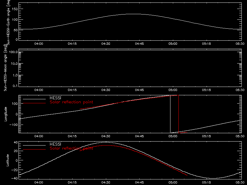The height and width of the screenshot is (185, 247).
Task: Click the peak of the Earth angle curve
Action: coord(133,14)
